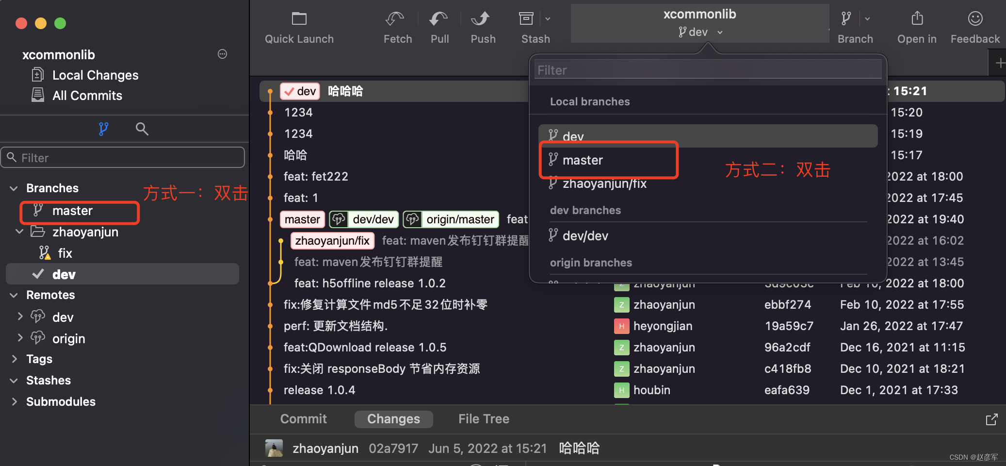Screen dimensions: 1006x466
Task: Switch to the search view magnifier icon
Action: tap(142, 129)
